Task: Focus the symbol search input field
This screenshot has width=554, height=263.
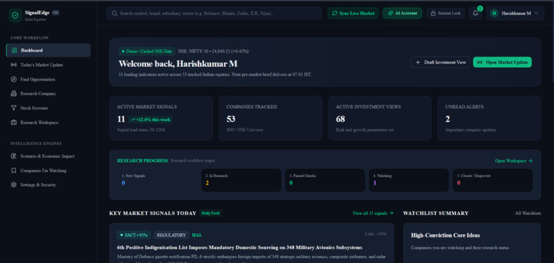Action: (214, 14)
